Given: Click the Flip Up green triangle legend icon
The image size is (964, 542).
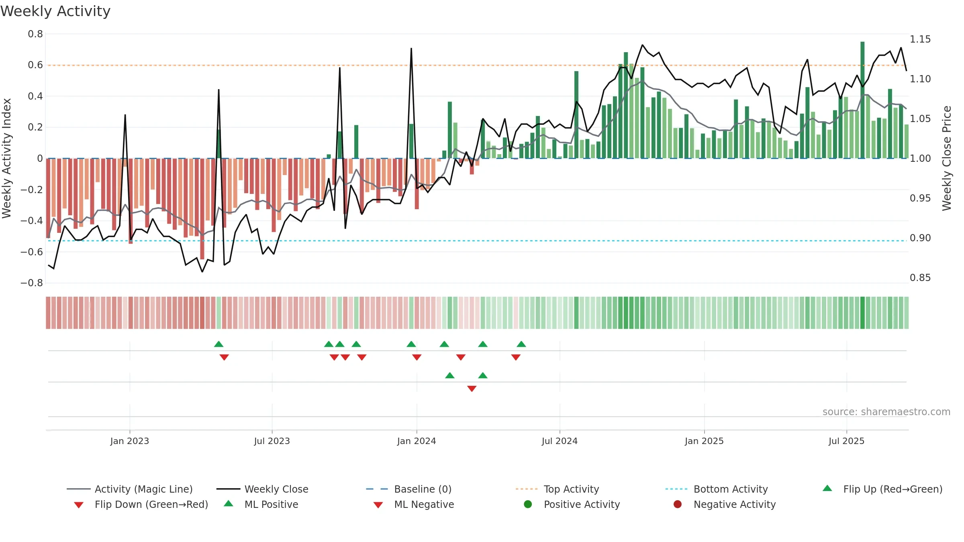Looking at the screenshot, I should [x=827, y=489].
